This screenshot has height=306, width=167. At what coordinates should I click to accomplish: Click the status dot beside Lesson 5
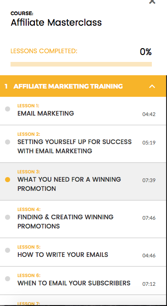click(x=8, y=250)
